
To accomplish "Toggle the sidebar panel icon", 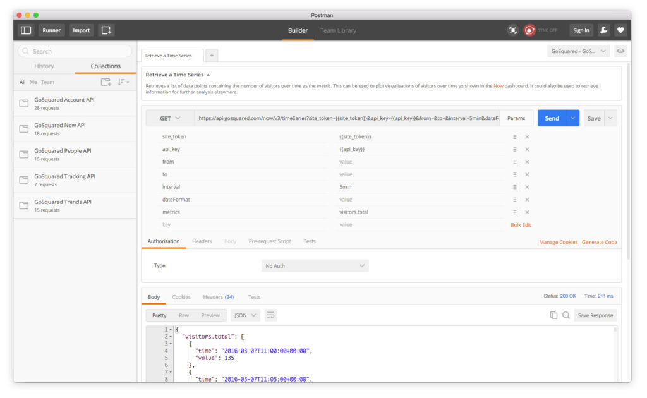I will pyautogui.click(x=26, y=30).
